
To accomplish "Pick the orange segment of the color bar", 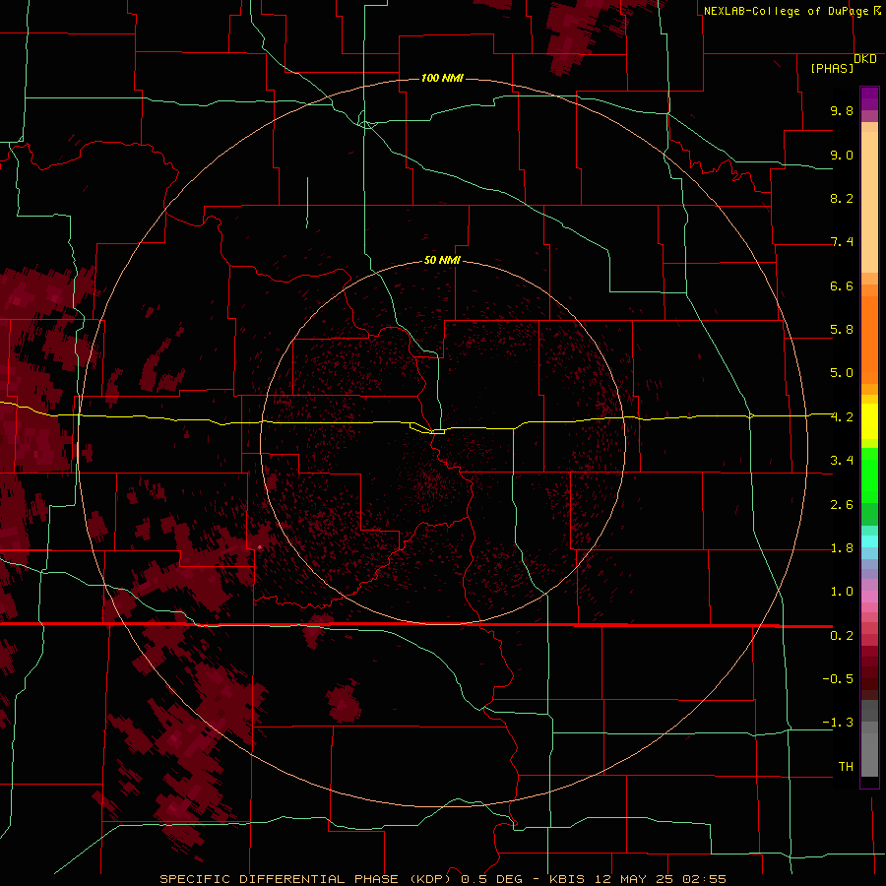I will click(x=869, y=339).
